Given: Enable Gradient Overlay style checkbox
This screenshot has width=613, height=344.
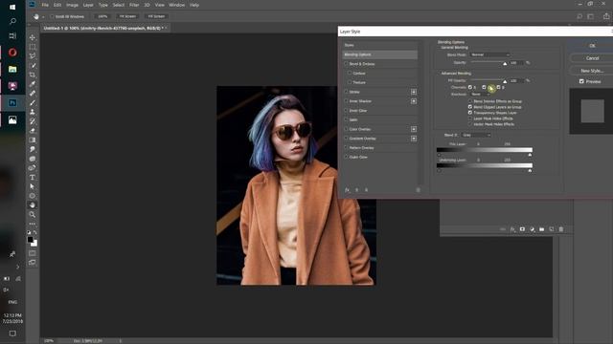Looking at the screenshot, I should point(346,139).
